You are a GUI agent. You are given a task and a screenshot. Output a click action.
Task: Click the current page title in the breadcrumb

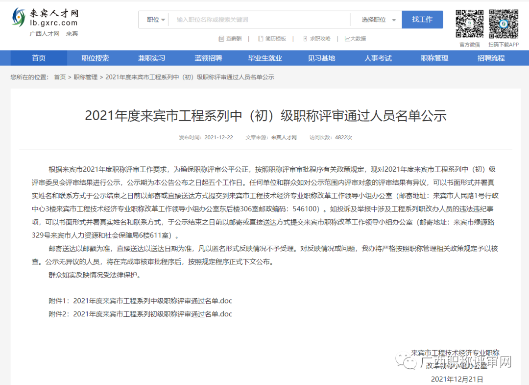click(x=190, y=77)
